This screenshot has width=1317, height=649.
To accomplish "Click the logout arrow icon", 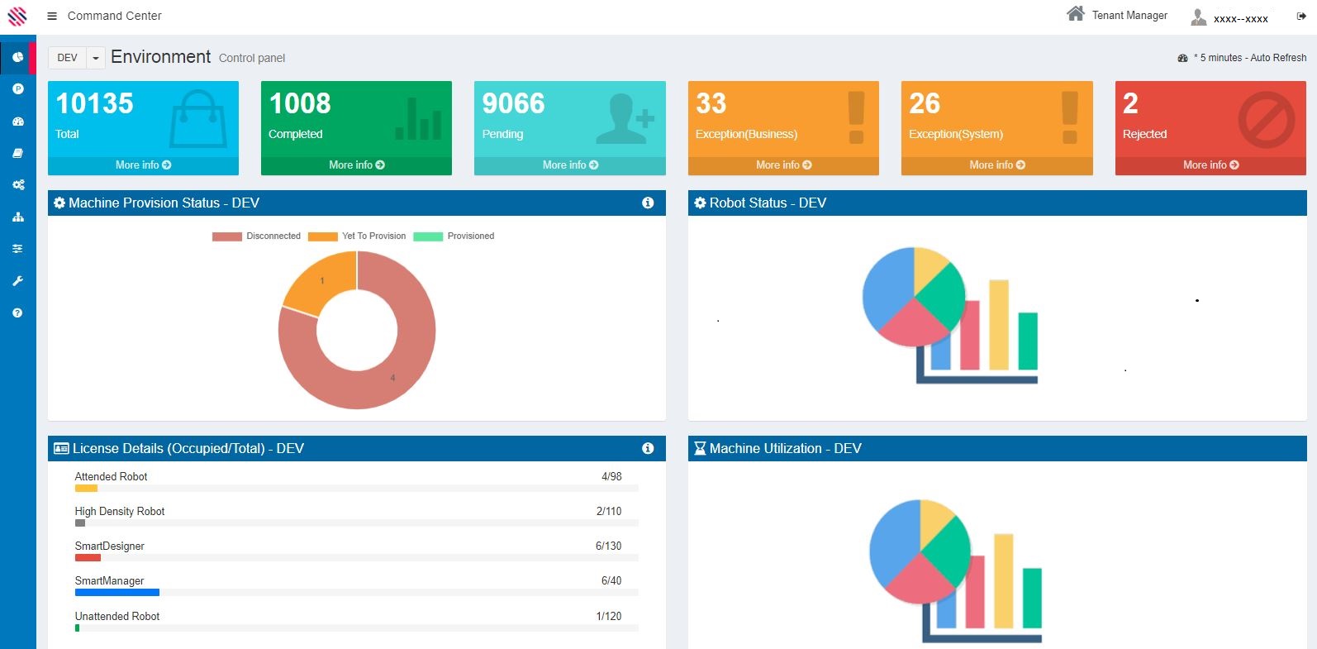I will click(1301, 16).
